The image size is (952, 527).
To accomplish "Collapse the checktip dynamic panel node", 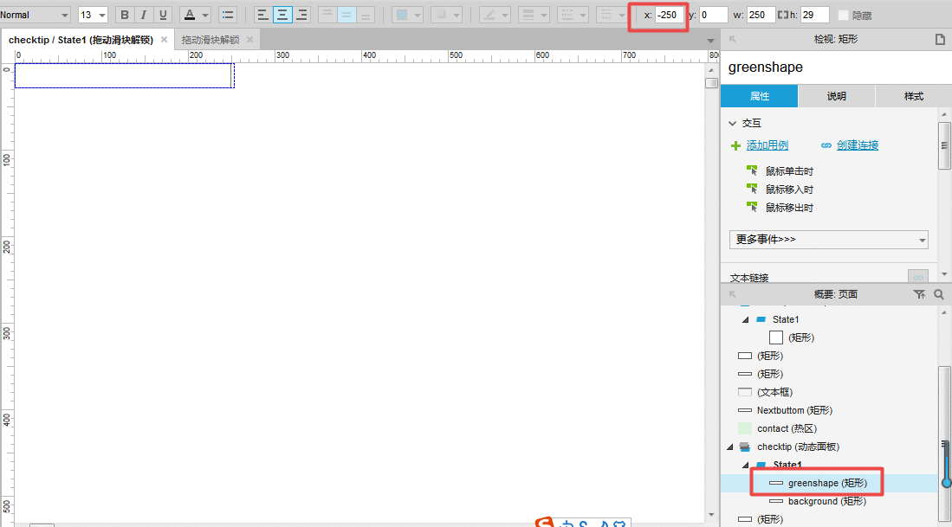I will (x=730, y=447).
